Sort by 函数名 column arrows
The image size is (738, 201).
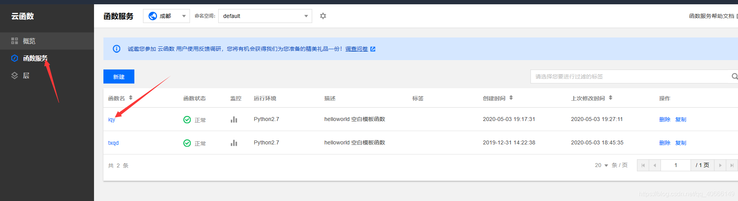[131, 98]
